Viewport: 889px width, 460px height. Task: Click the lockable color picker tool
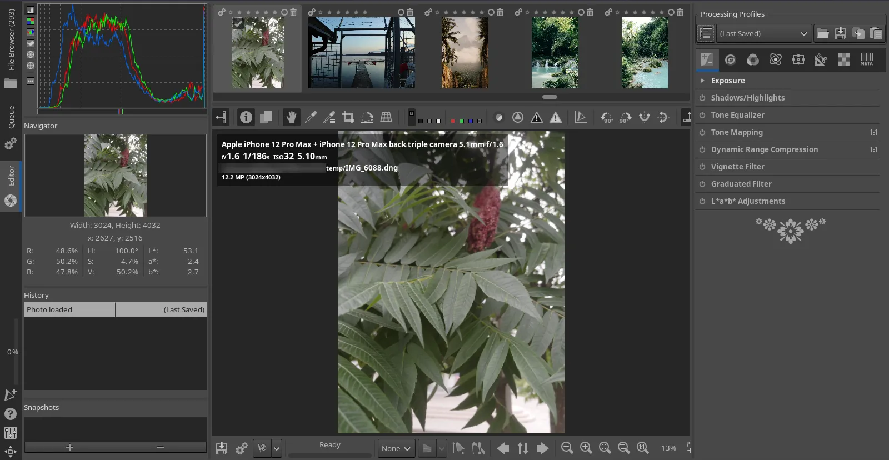tap(329, 117)
